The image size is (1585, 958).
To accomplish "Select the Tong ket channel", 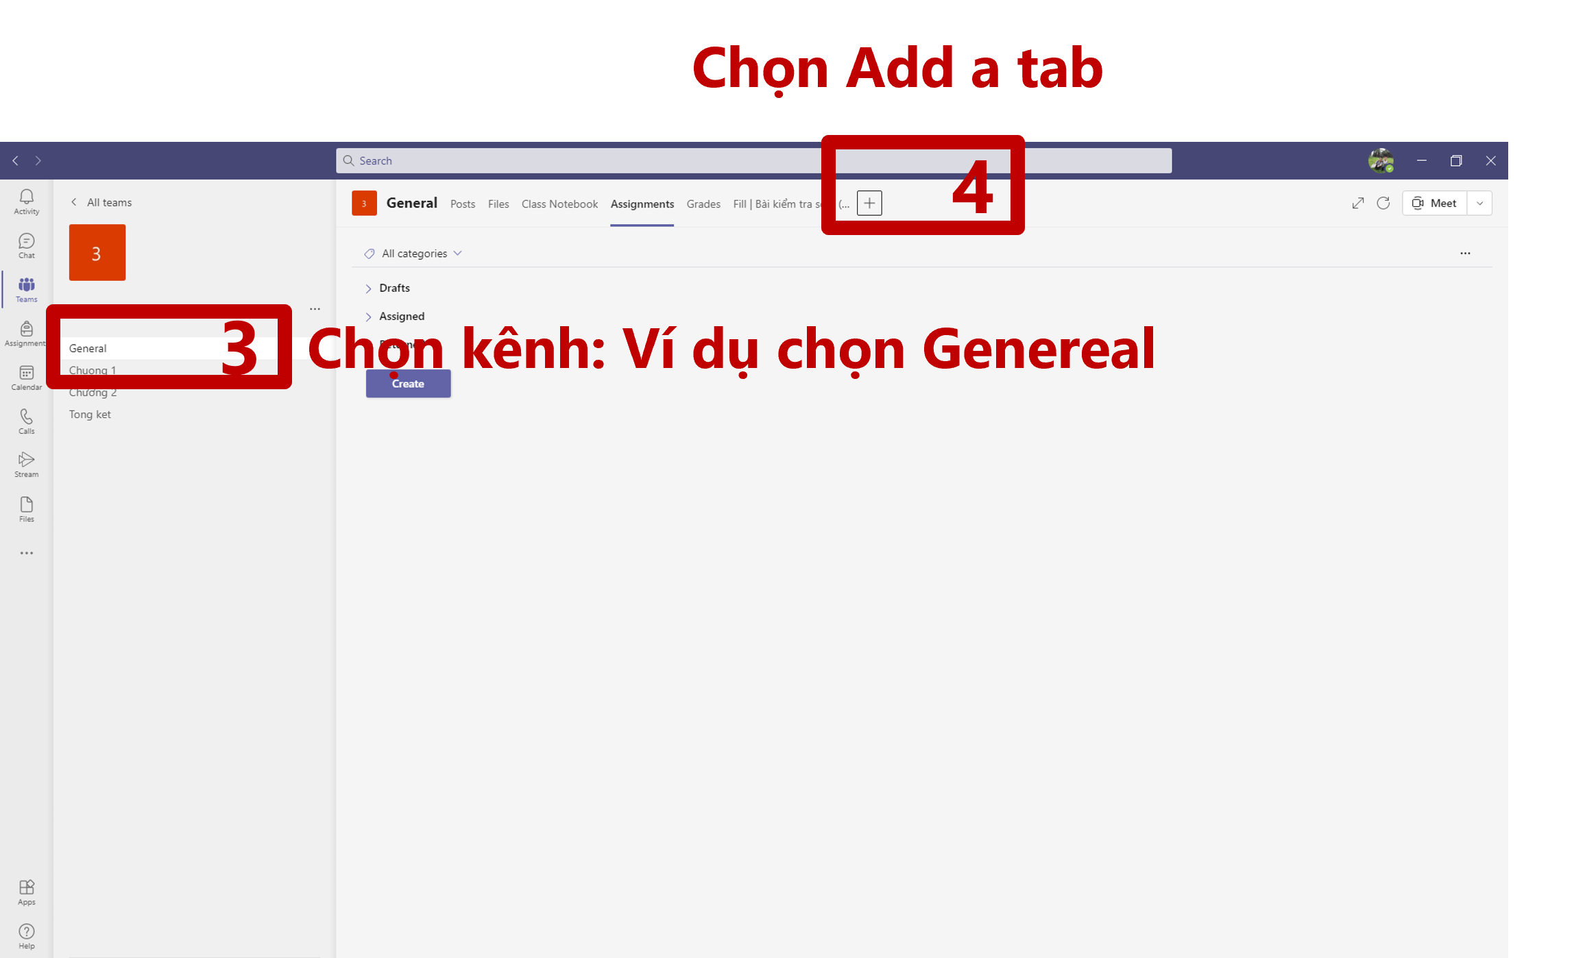I will coord(90,414).
